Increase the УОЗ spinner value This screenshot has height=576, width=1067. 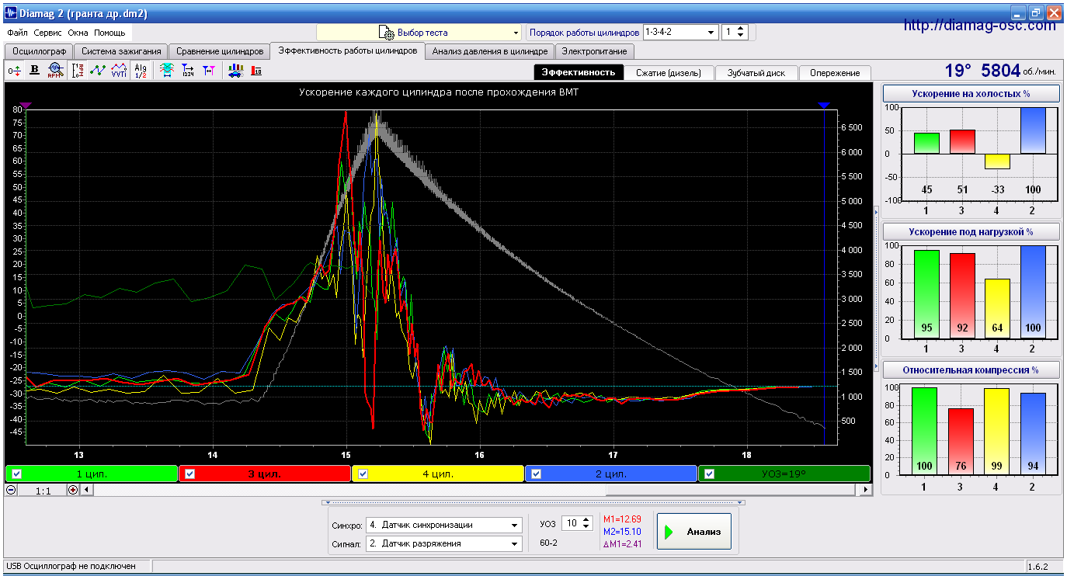click(x=587, y=520)
